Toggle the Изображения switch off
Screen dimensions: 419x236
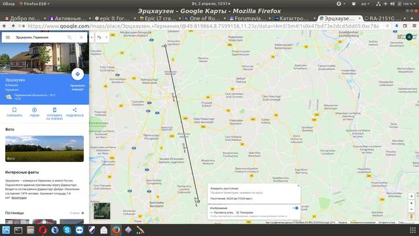click(x=295, y=208)
